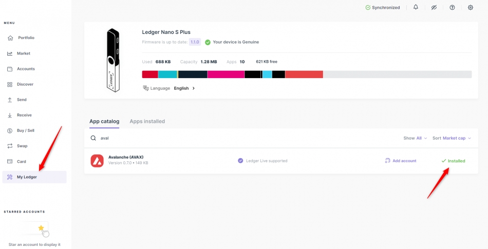Click the magenta storage bar segment
Viewport: 488px width, 249px height.
[x=226, y=74]
